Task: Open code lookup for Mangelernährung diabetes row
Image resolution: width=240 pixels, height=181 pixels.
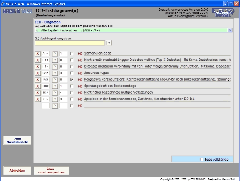Action: click(55, 67)
